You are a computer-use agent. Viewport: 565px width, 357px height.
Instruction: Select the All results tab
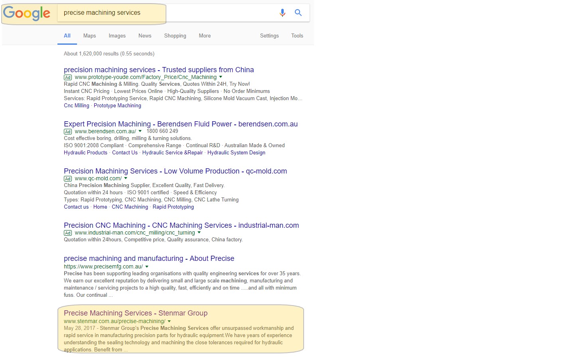pyautogui.click(x=67, y=36)
